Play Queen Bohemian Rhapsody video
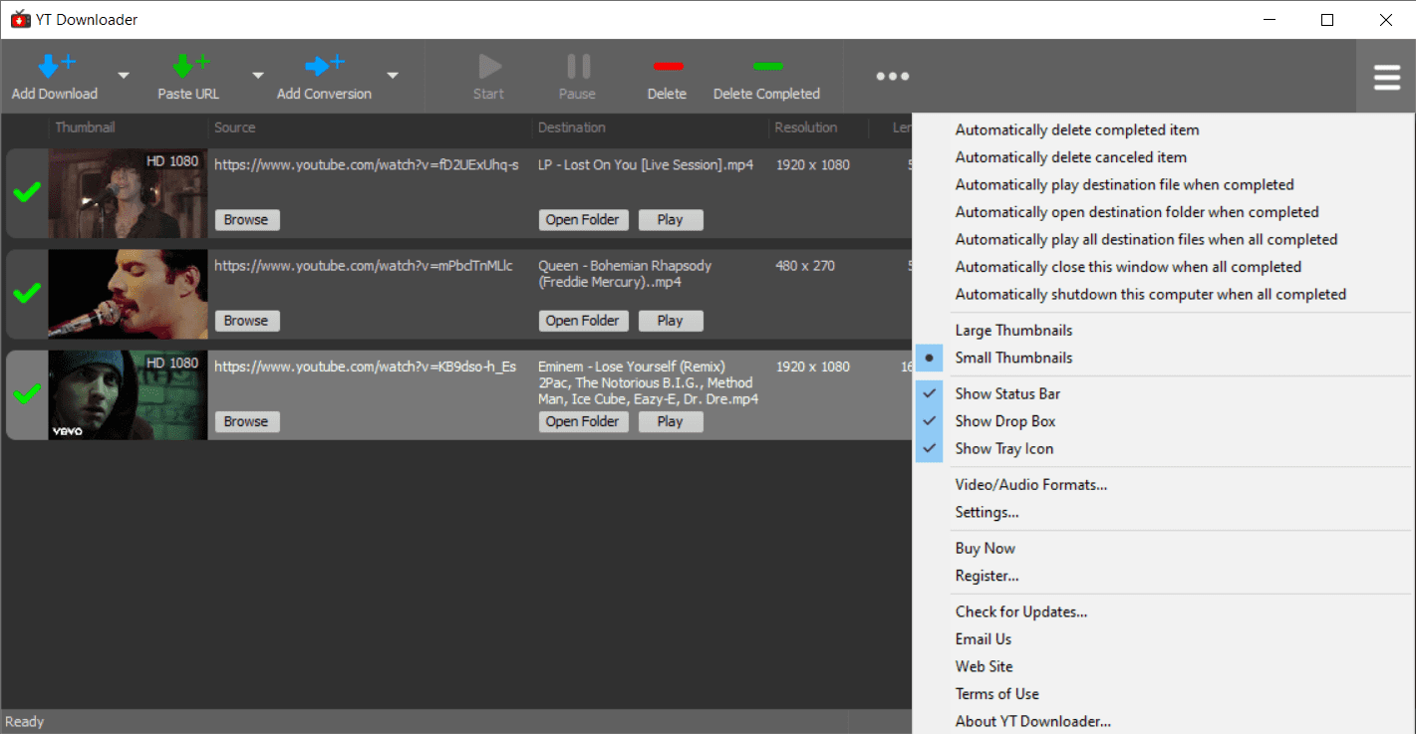Image resolution: width=1416 pixels, height=734 pixels. pos(671,321)
